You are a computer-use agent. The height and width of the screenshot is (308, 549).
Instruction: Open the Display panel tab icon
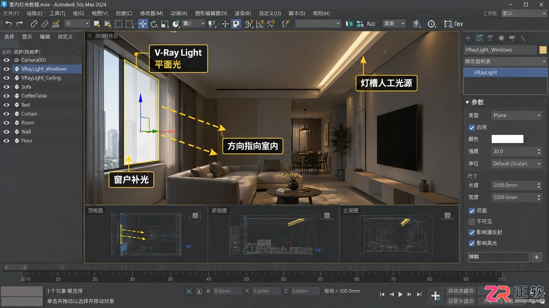[x=512, y=38]
